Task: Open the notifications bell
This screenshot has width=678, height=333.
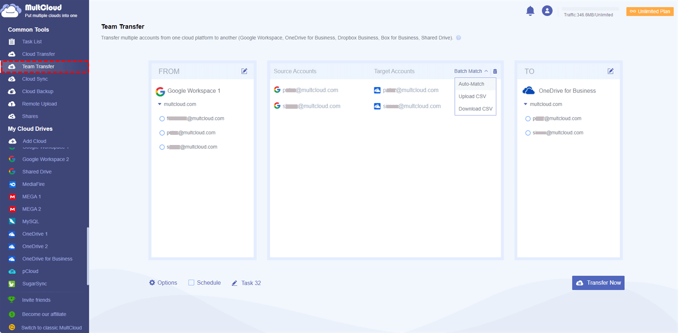Action: [x=530, y=11]
